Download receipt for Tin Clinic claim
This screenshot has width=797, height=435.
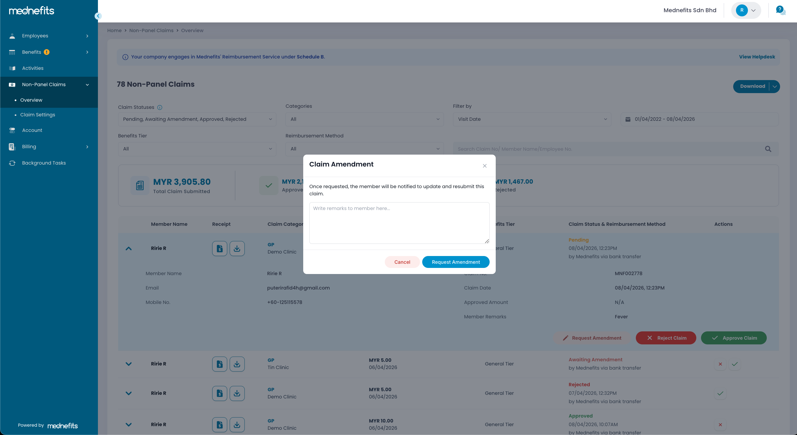pos(237,364)
